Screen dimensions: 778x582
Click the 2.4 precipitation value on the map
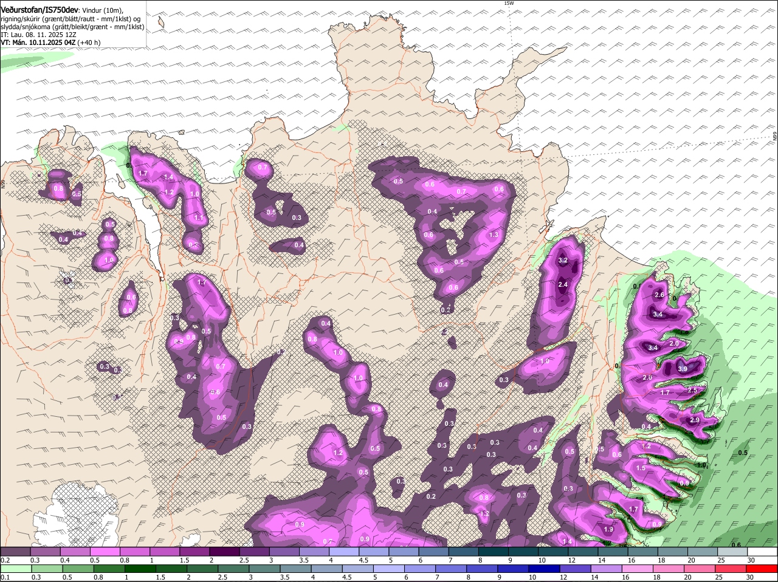tap(563, 284)
